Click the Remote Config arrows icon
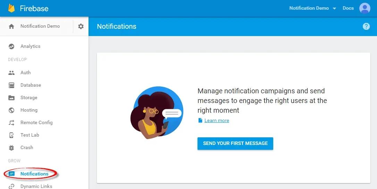The image size is (377, 189). point(11,123)
